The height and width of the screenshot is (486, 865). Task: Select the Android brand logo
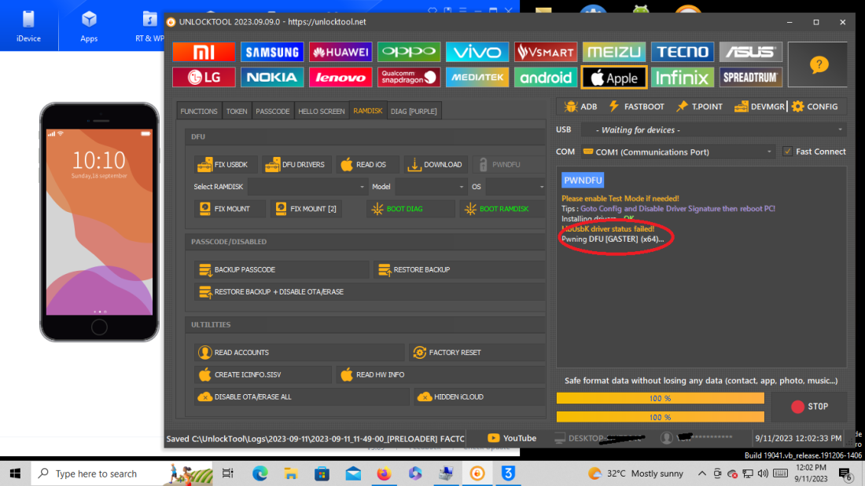546,77
